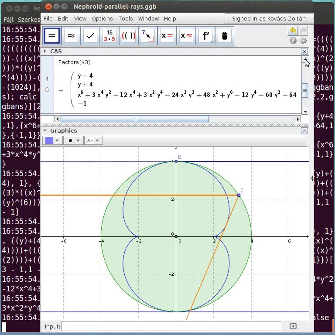Viewport: 335px width, 335px height.
Task: Select the Derivative (f') tool
Action: pyautogui.click(x=205, y=36)
